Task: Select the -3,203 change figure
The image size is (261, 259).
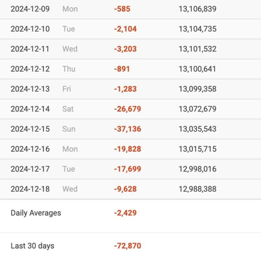Action: click(x=125, y=49)
